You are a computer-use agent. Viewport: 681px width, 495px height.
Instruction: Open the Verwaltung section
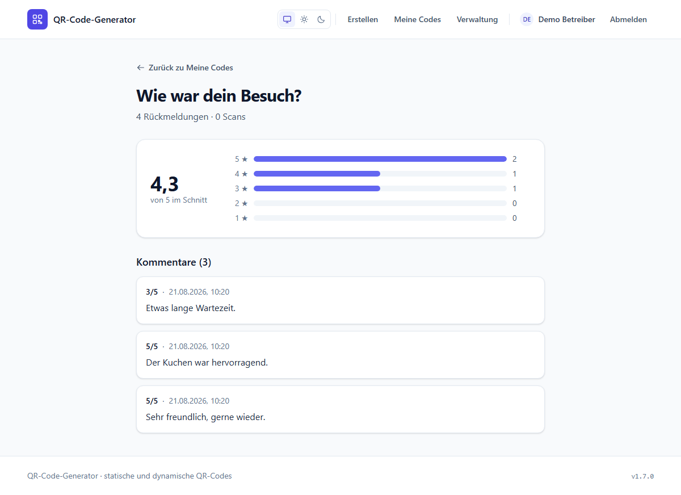click(x=477, y=19)
